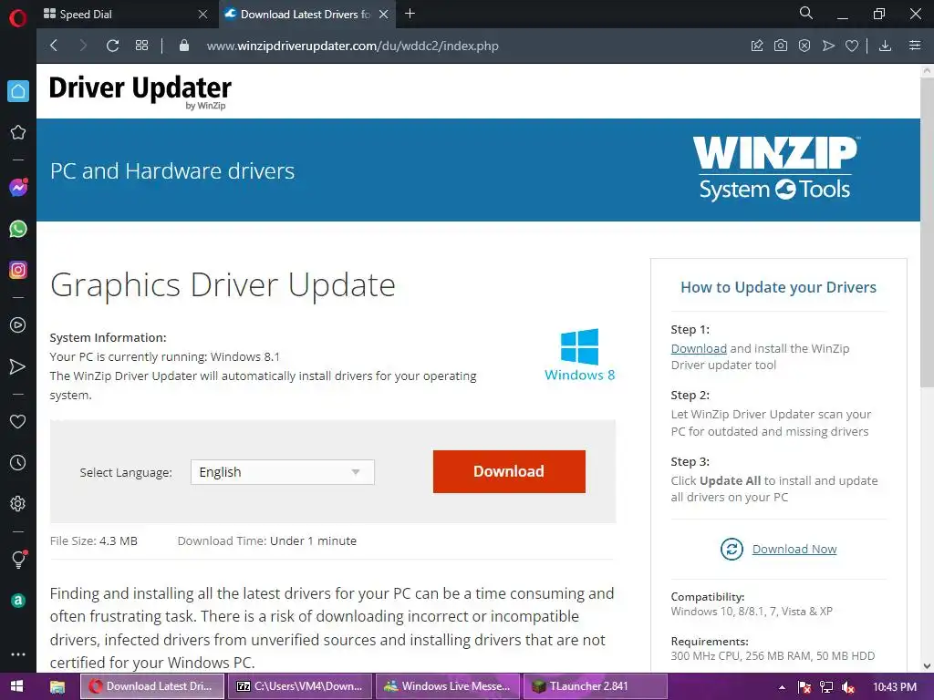Show hidden system tray icons
Screen dimensions: 934x700
[782, 687]
